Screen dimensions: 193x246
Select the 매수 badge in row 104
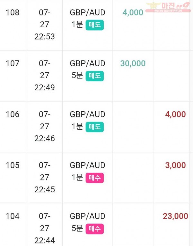coord(95,229)
